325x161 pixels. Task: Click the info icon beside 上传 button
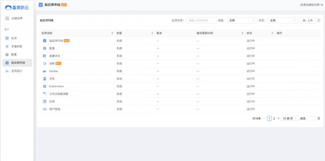pos(319,20)
